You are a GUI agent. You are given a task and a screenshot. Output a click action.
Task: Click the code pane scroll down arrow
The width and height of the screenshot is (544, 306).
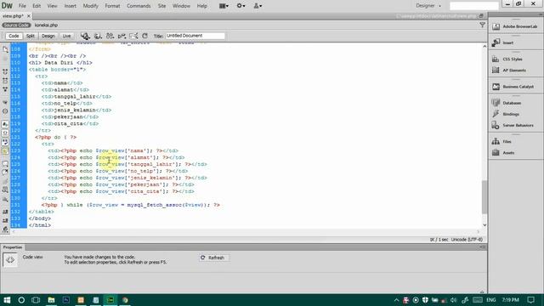click(x=484, y=225)
